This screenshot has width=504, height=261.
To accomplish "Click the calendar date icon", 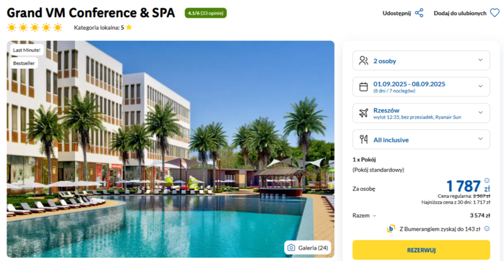I will click(364, 87).
